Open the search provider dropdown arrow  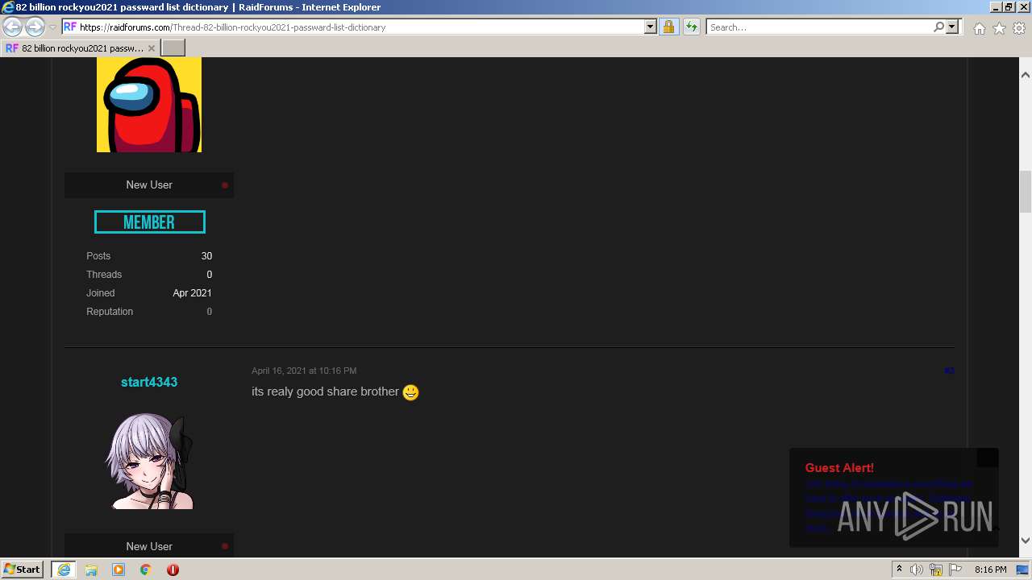(952, 27)
